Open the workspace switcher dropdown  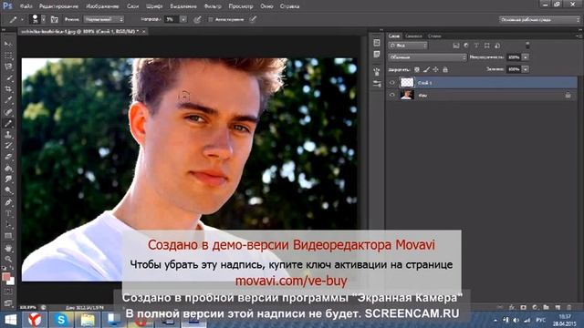coord(539,20)
